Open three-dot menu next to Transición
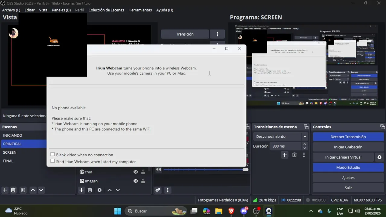The width and height of the screenshot is (386, 217). [x=217, y=34]
